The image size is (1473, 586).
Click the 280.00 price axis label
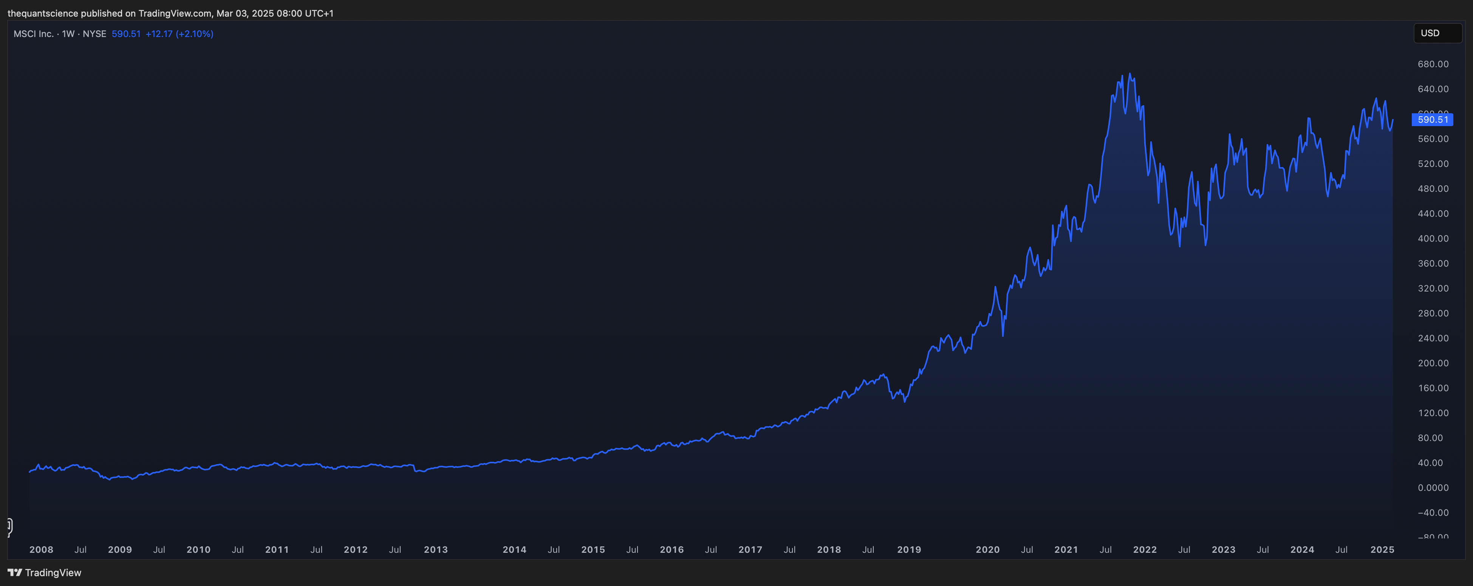1433,313
